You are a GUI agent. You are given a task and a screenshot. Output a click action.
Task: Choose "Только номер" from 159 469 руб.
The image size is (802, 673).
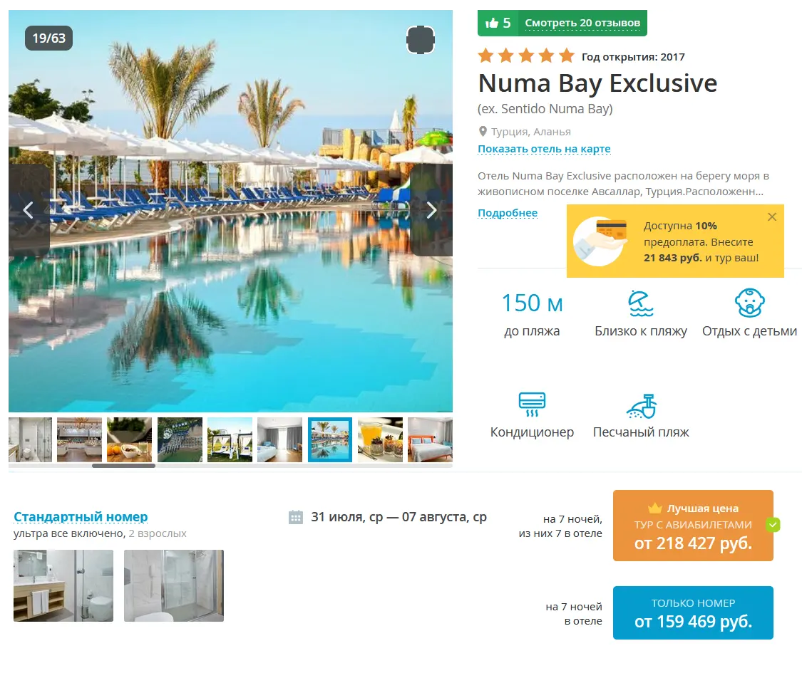693,612
